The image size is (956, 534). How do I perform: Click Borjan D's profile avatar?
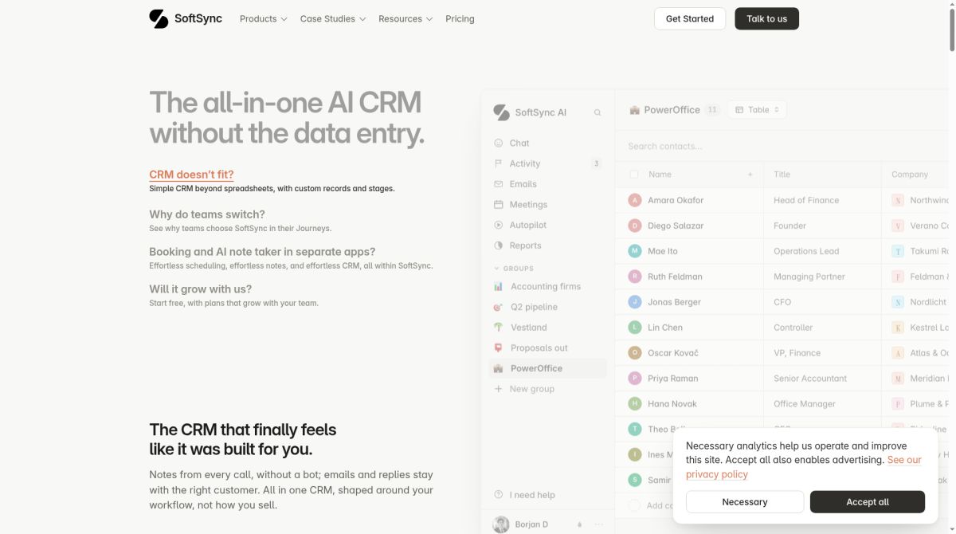click(501, 524)
